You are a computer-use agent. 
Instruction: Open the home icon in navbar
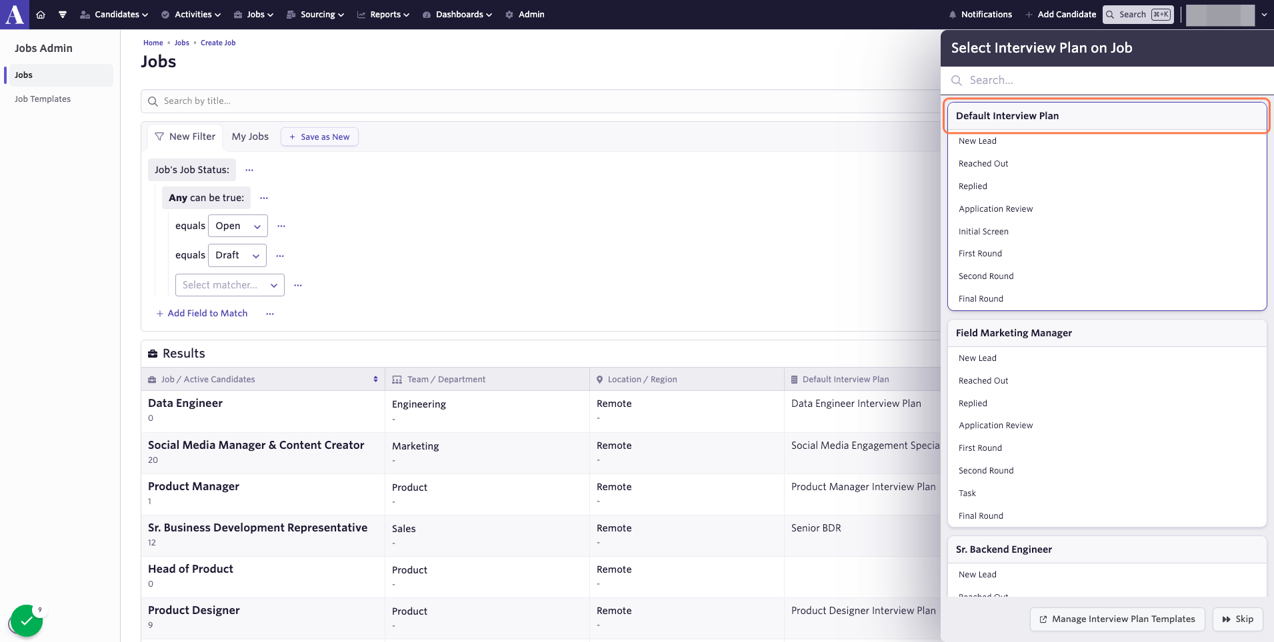(41, 15)
